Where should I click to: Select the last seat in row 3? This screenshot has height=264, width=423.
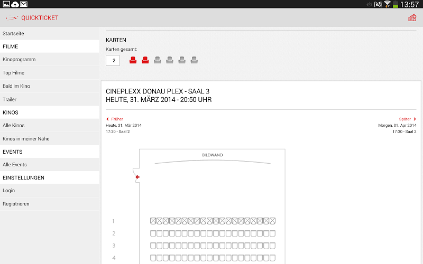point(272,246)
